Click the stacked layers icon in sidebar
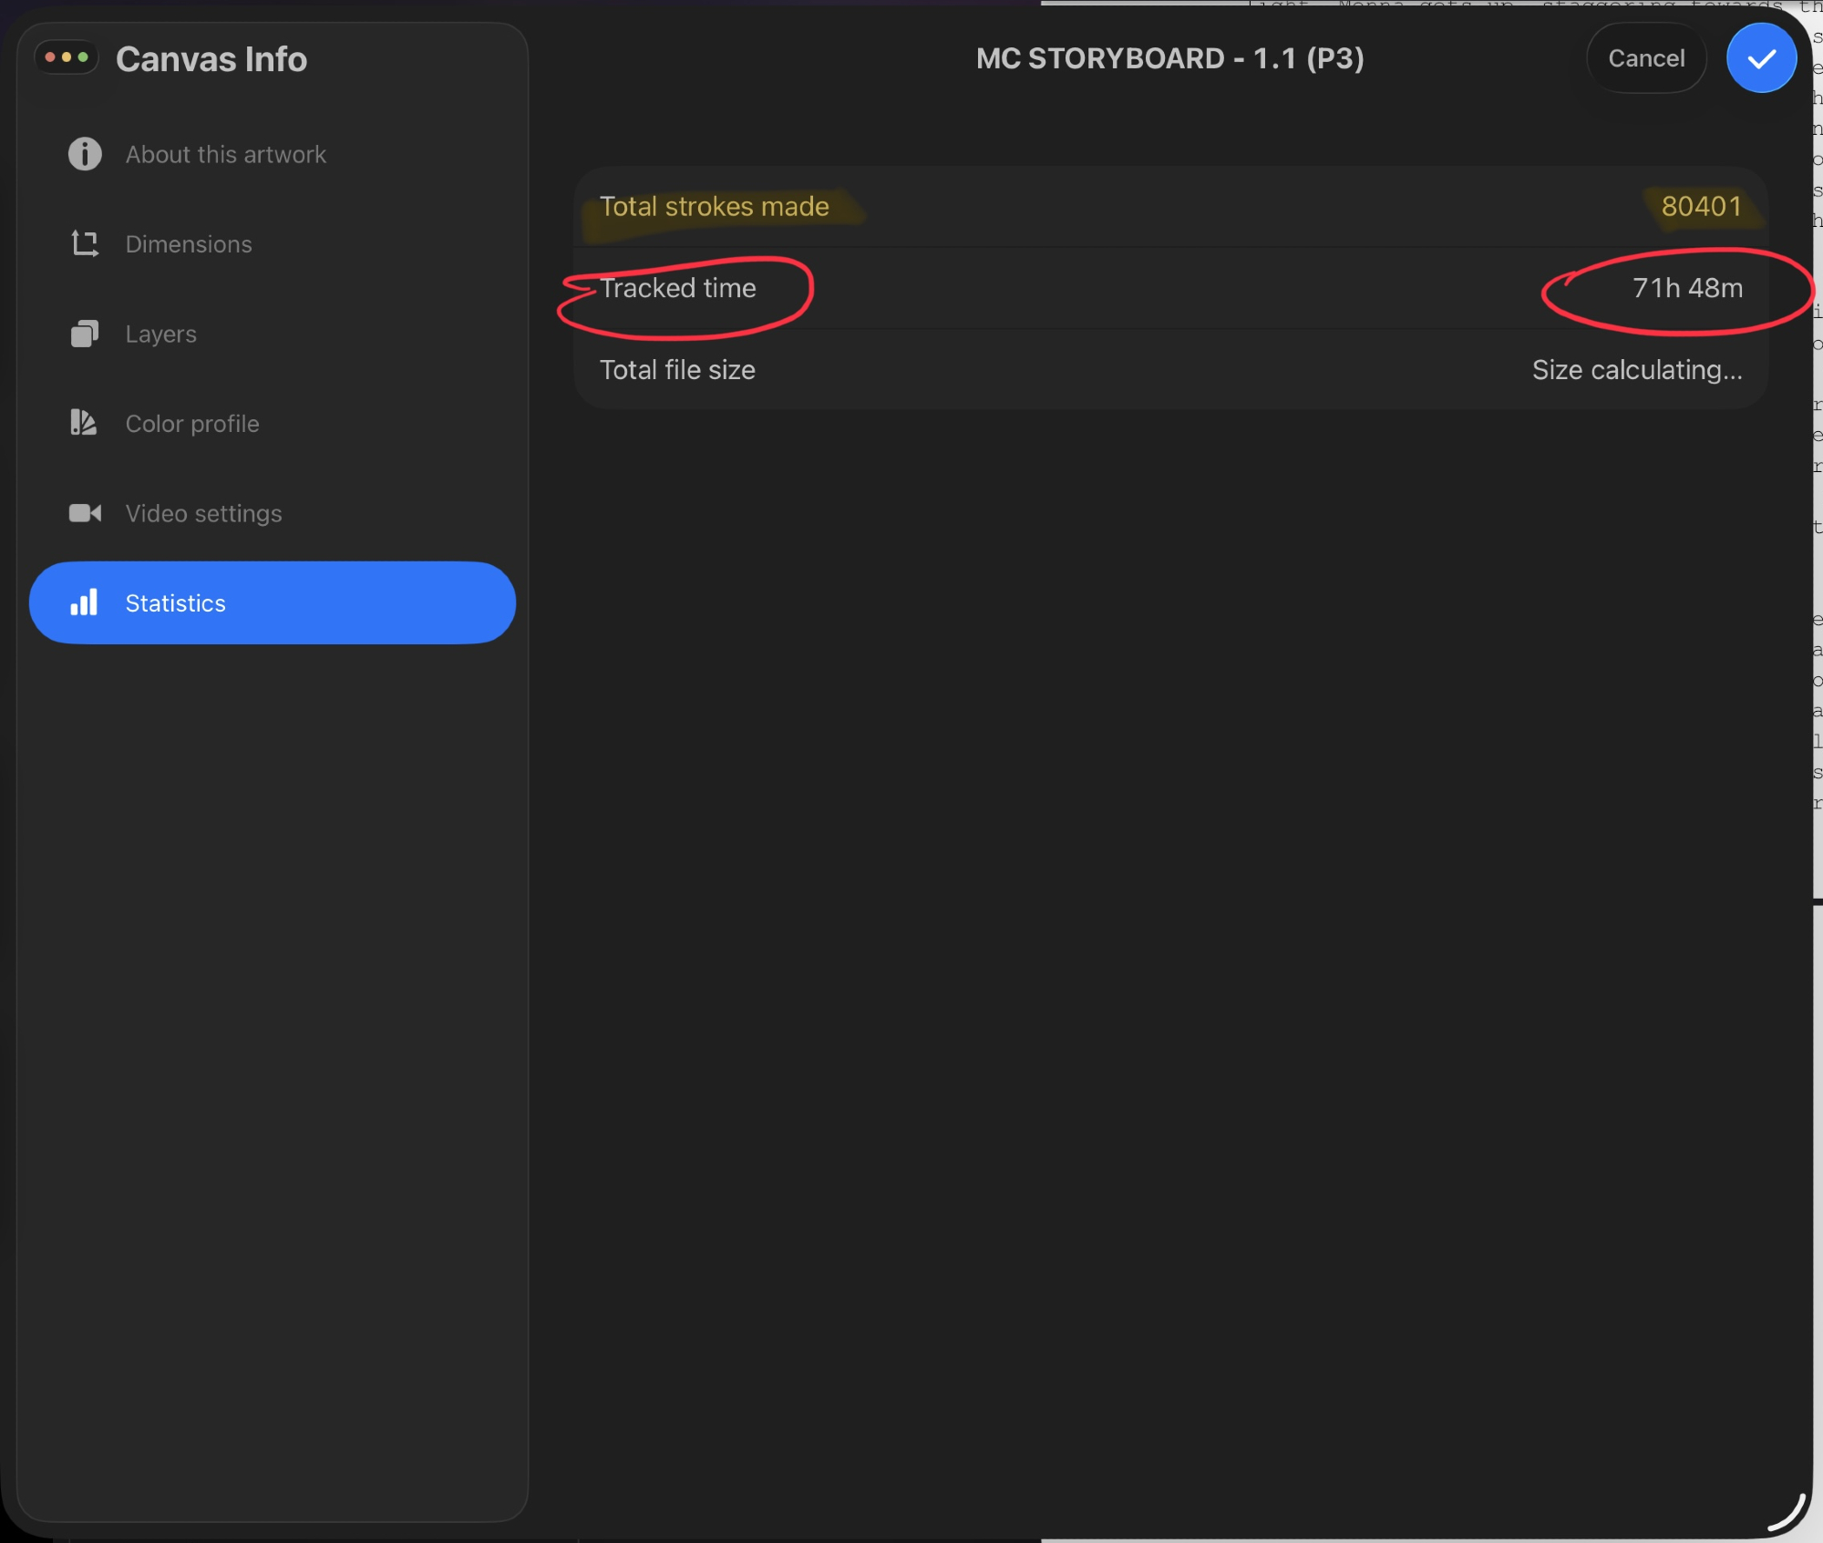Viewport: 1823px width, 1543px height. (x=85, y=334)
